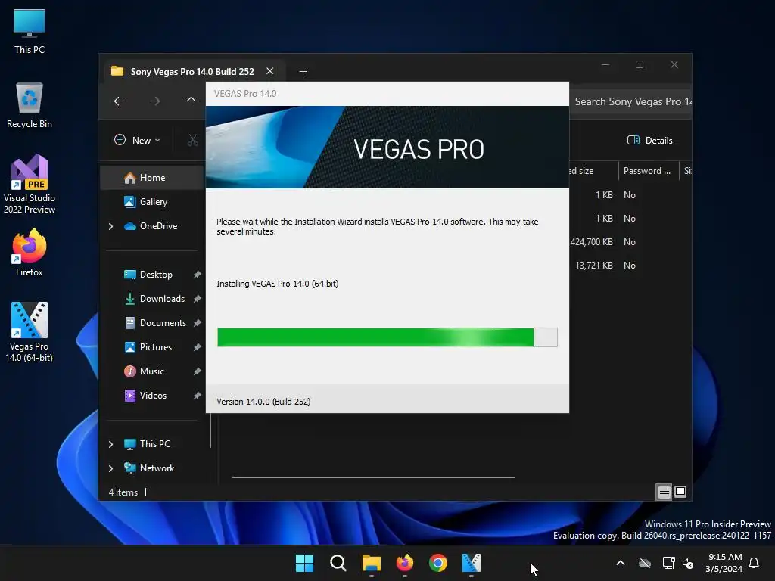
Task: Close the Sony Vegas Pro 14.0 Build 252 tab
Action: click(x=270, y=71)
